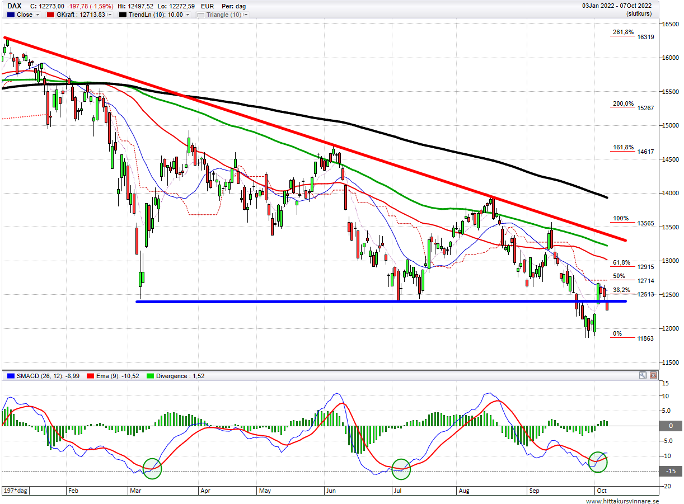Click the 11500 price axis label
The width and height of the screenshot is (684, 504).
point(671,362)
